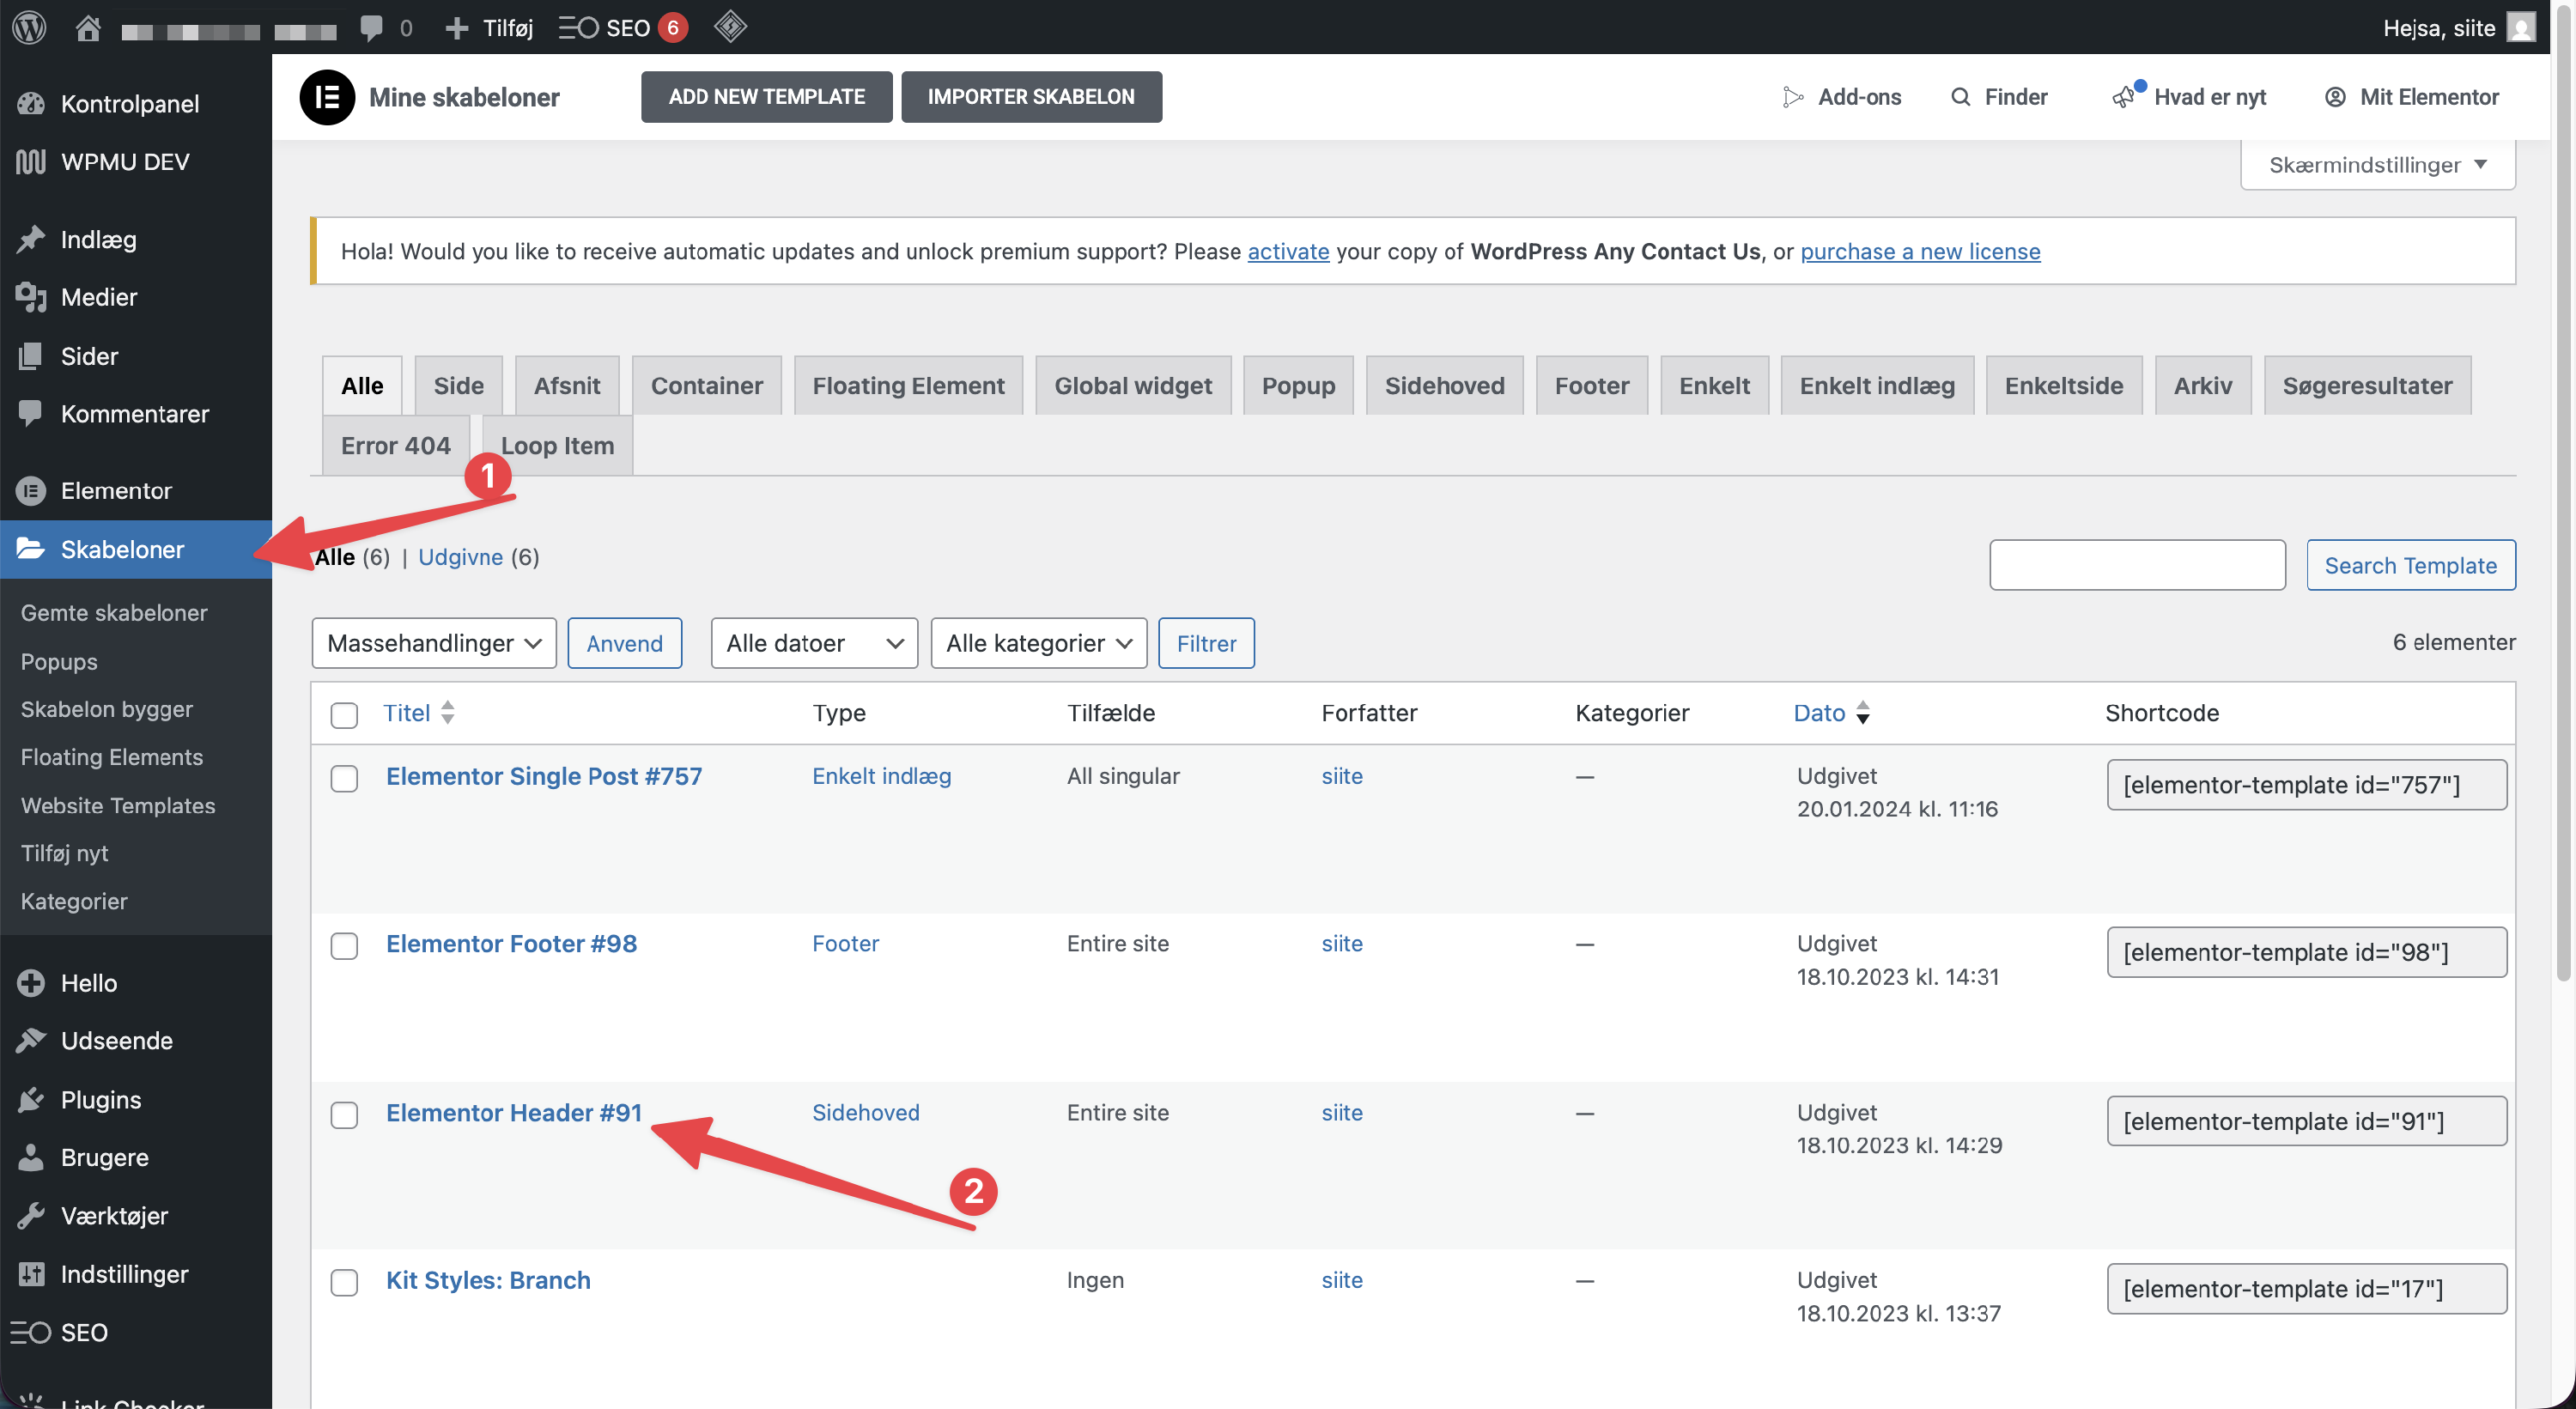Click the WordPress logo in admin bar
2576x1409 pixels.
click(x=30, y=27)
